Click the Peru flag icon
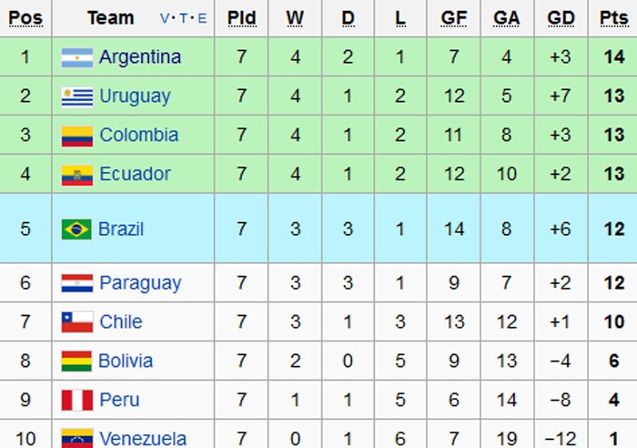 coord(76,401)
